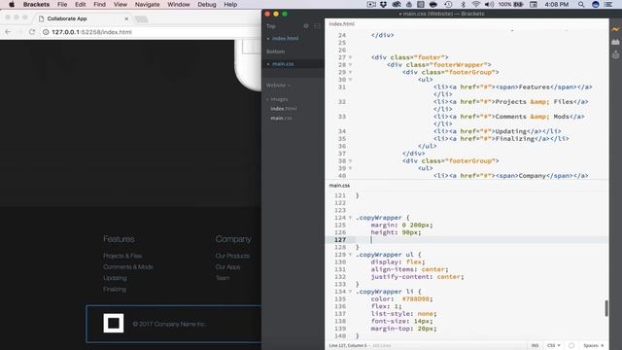Open the Help menu
The width and height of the screenshot is (622, 350).
(x=230, y=4)
